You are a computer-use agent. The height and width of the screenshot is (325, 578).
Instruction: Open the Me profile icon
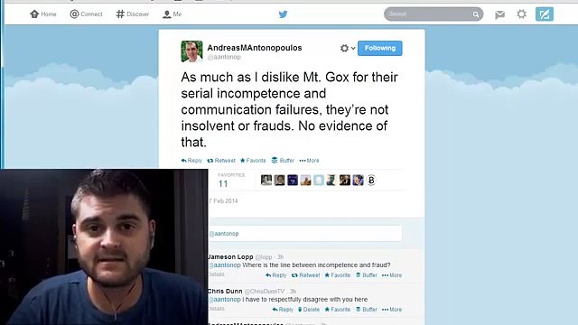point(172,14)
